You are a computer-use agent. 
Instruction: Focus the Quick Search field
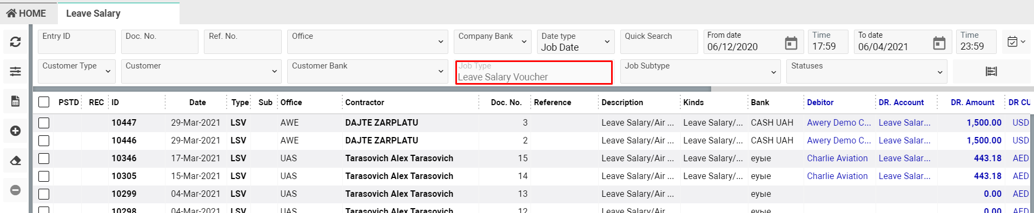pos(659,42)
